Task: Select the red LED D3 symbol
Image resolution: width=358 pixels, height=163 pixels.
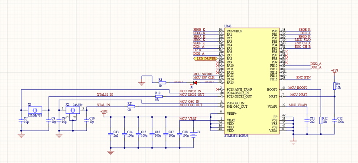Action: pos(195,83)
